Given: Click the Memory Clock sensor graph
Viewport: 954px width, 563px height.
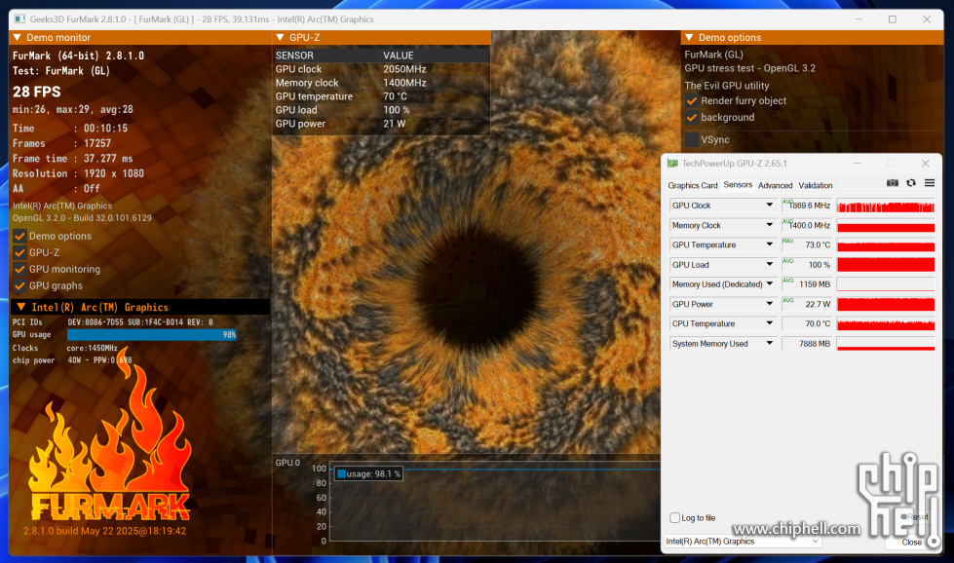Looking at the screenshot, I should coord(886,225).
